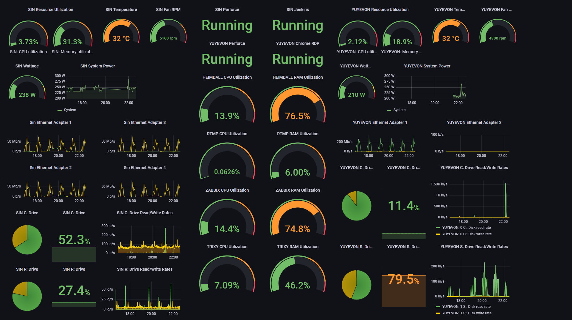Click the YUYEVON Ethernet Adapter 2 title
Screen dimensions: 572x320
pos(474,122)
